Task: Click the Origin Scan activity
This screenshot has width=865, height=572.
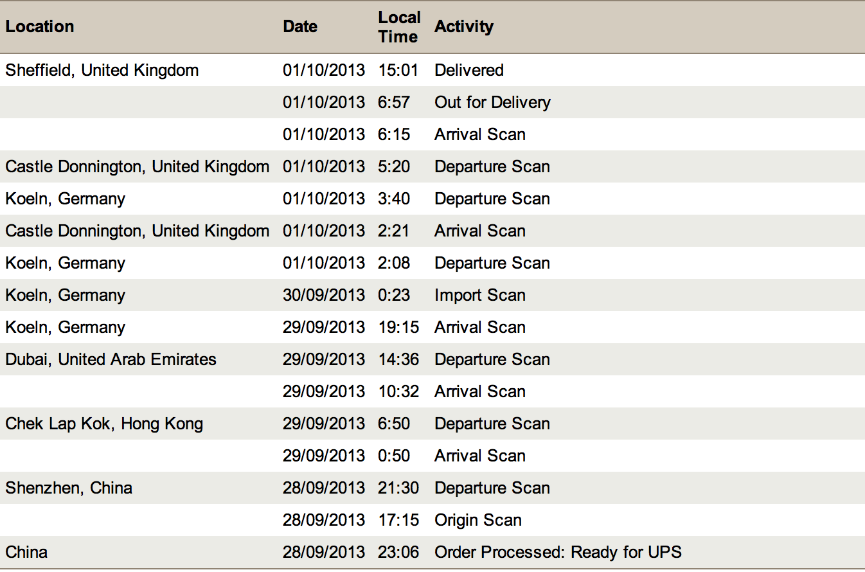Action: (x=478, y=520)
